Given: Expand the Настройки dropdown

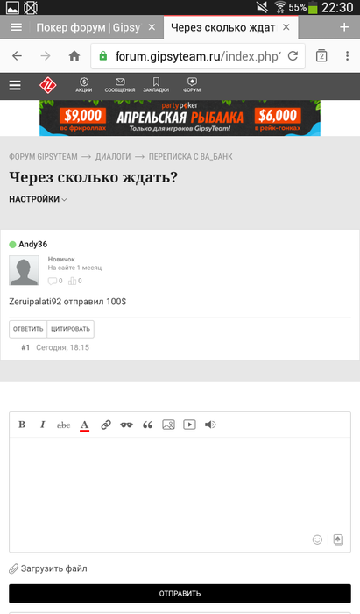Looking at the screenshot, I should click(x=38, y=199).
